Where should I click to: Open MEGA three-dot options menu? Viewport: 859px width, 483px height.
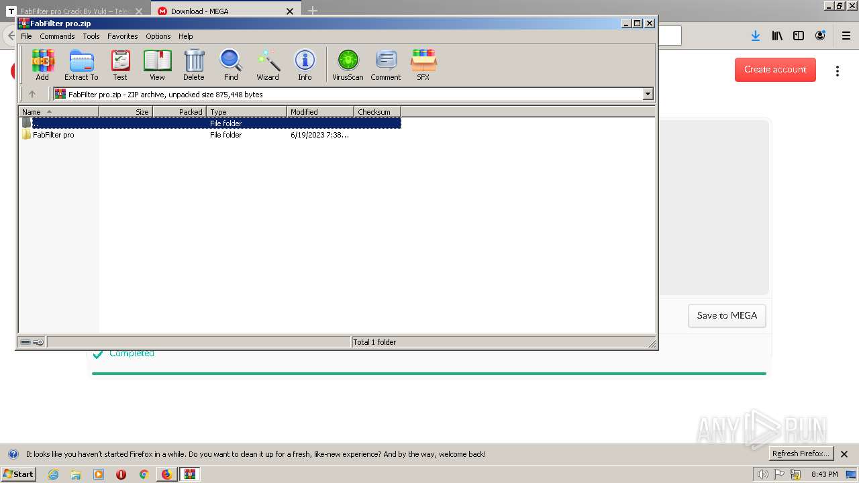[838, 71]
